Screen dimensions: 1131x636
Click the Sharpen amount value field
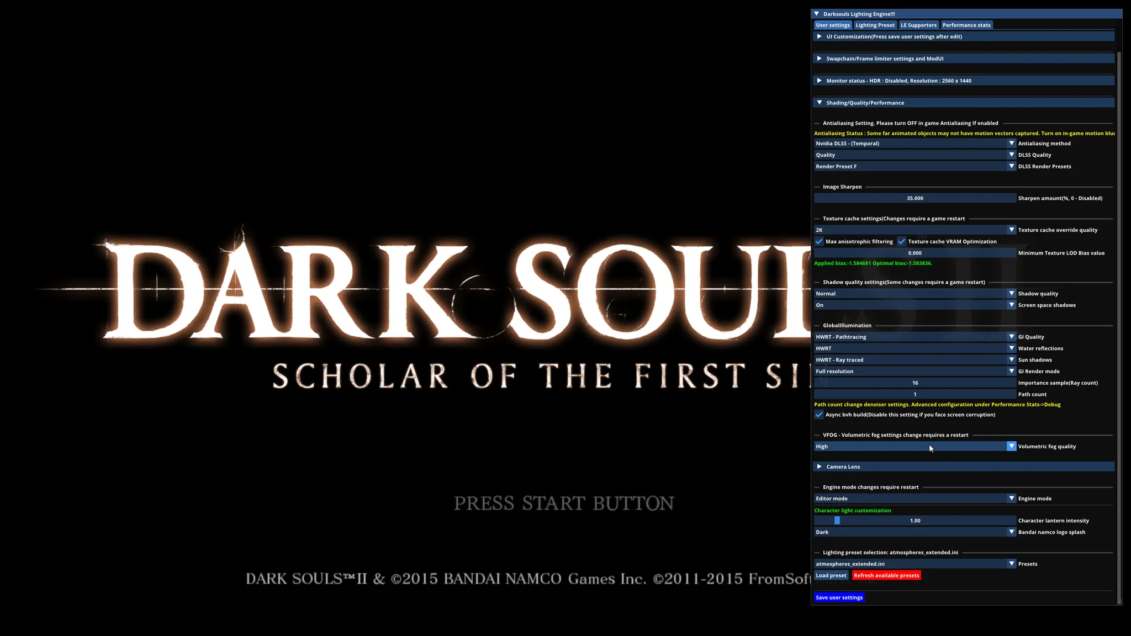(915, 198)
